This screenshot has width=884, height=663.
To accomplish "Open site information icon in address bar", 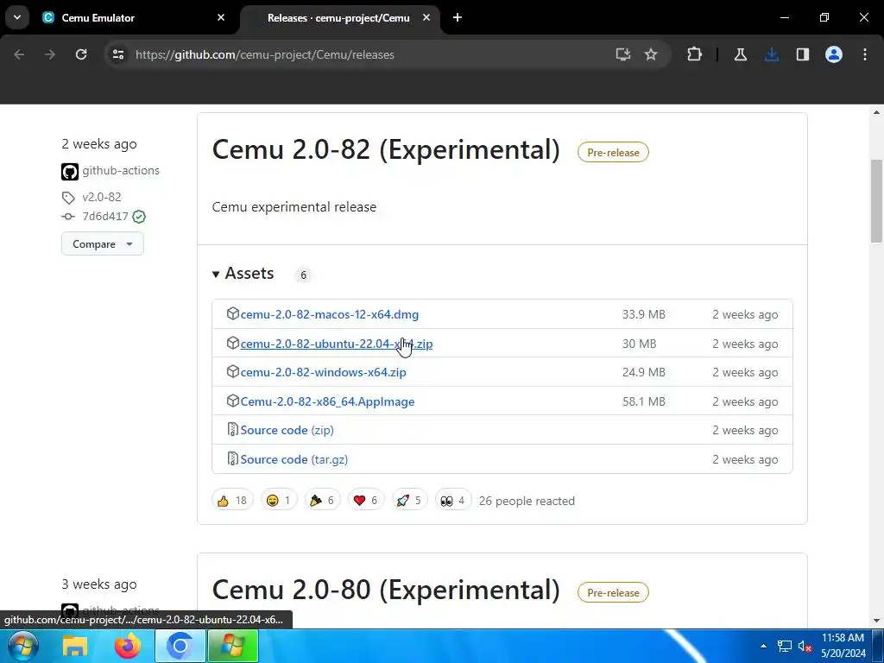I will [118, 54].
